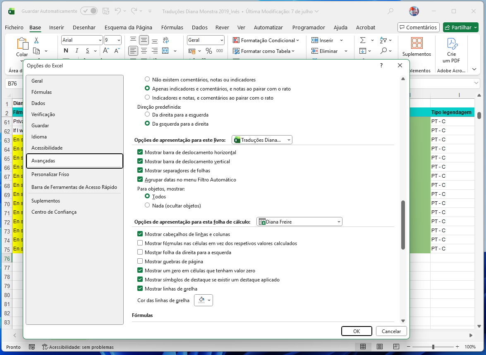The height and width of the screenshot is (355, 486).
Task: Select Nada (ocultar objetos) radio option
Action: click(147, 205)
